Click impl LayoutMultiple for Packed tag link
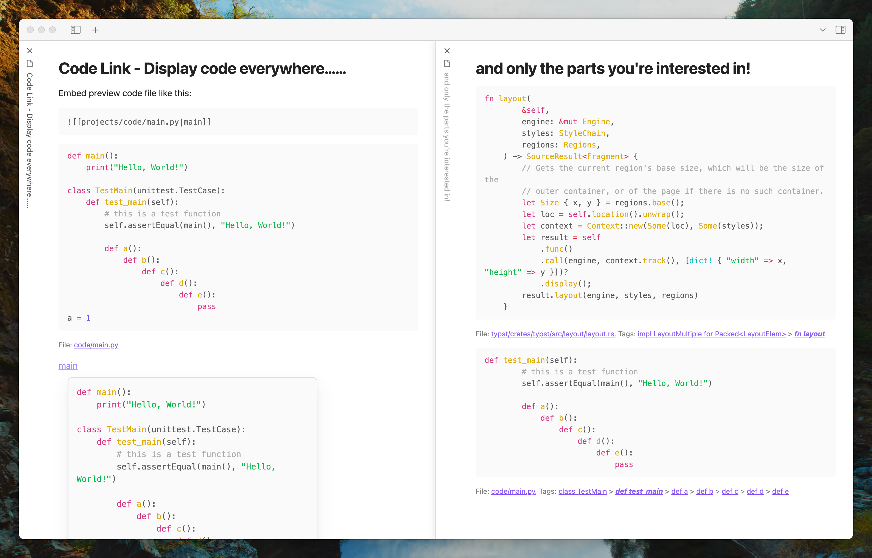872x558 pixels. click(711, 334)
